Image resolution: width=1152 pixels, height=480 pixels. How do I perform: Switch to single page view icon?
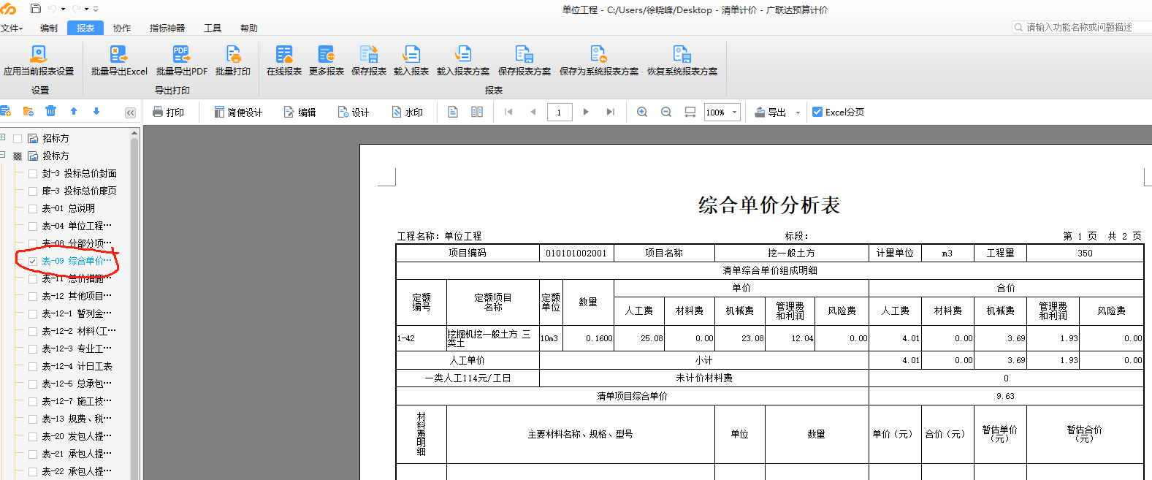tap(453, 112)
